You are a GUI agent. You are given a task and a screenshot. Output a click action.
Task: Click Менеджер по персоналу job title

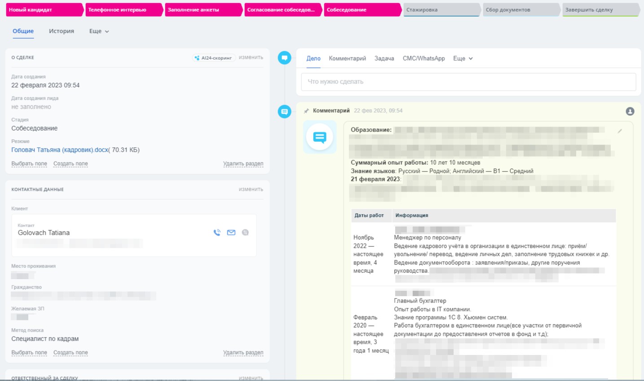(428, 238)
